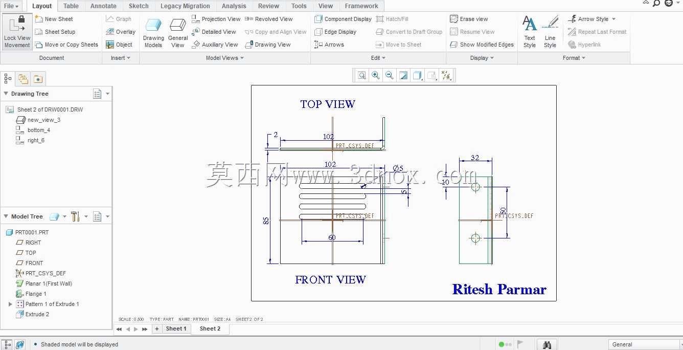Viewport: 683px width, 350px height.
Task: Insert an Object
Action: click(x=119, y=45)
